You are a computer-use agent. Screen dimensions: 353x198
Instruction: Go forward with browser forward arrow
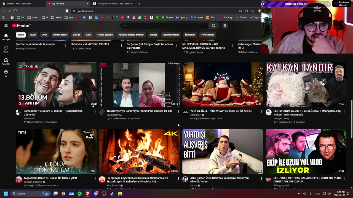click(x=9, y=11)
